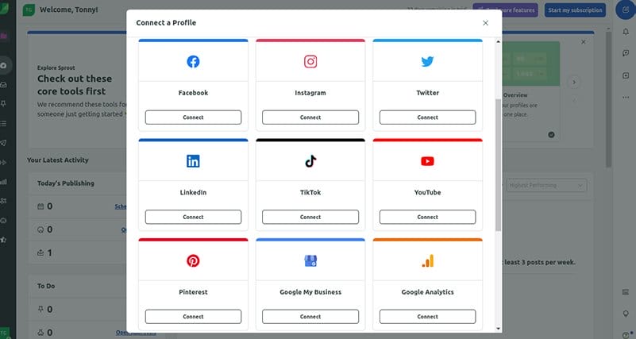Image resolution: width=636 pixels, height=339 pixels.
Task: Click the three dots more icon in right sidebar
Action: (626, 98)
